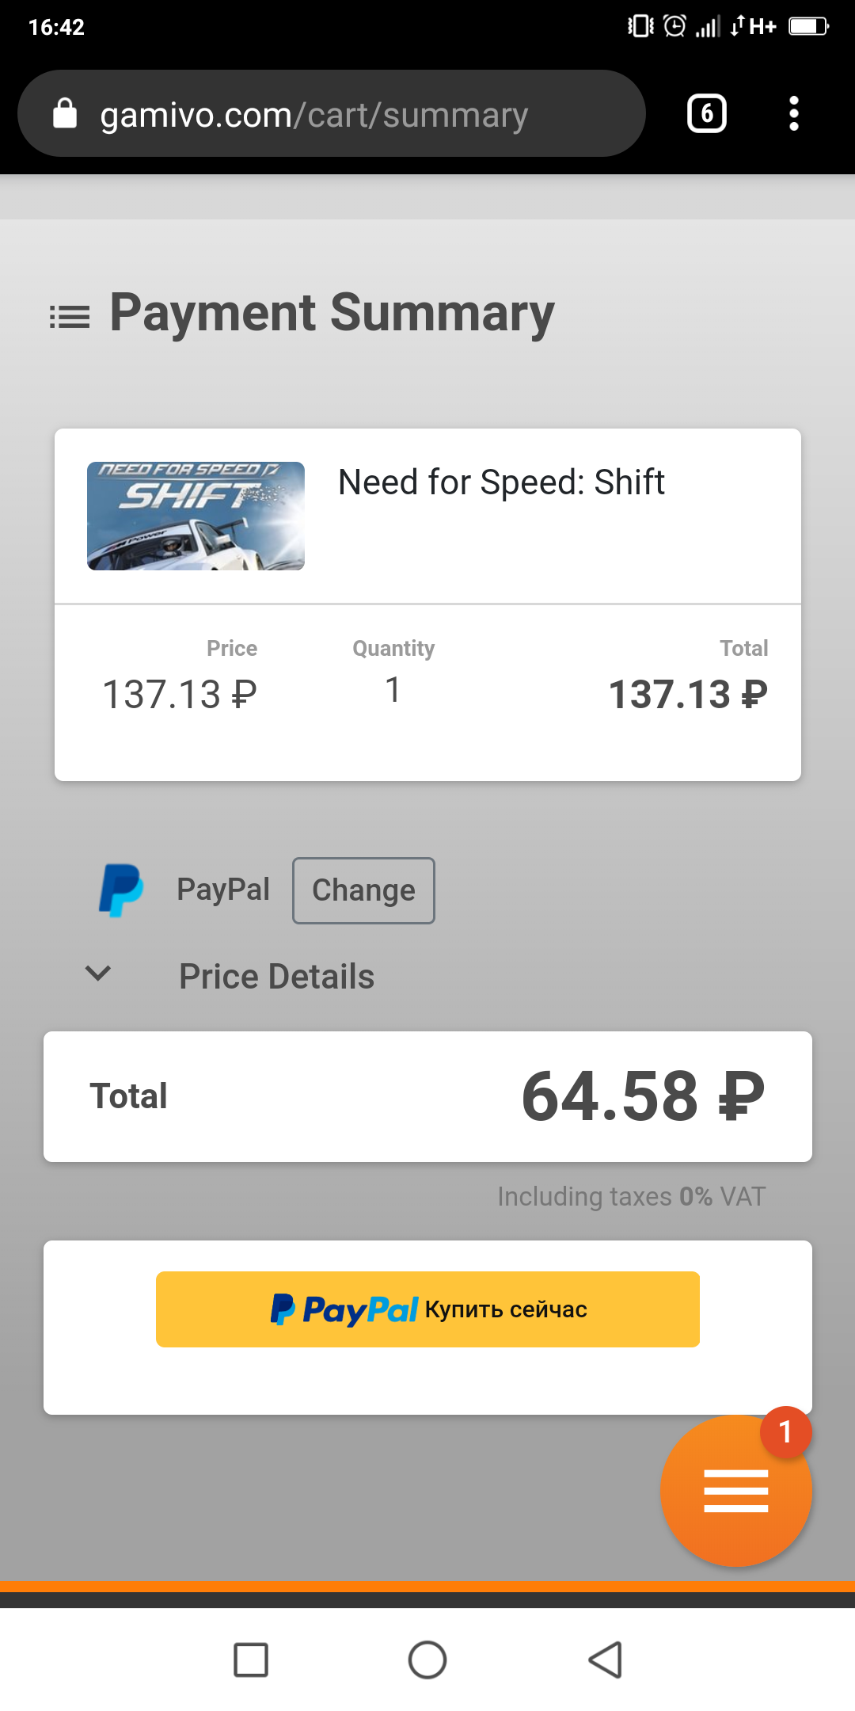Open the Need for Speed: Shift title
This screenshot has width=855, height=1711.
501,482
